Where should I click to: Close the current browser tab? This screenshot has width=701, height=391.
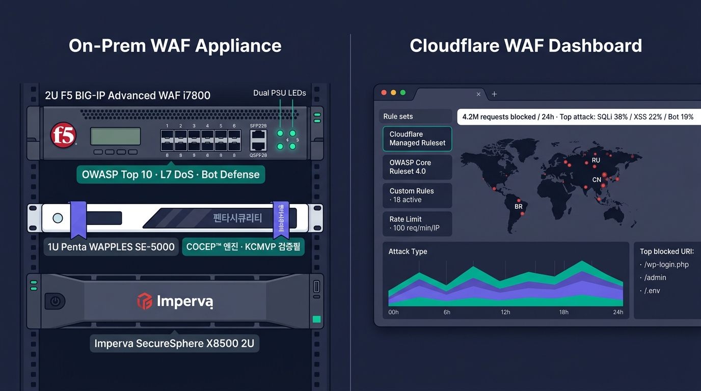pyautogui.click(x=478, y=94)
